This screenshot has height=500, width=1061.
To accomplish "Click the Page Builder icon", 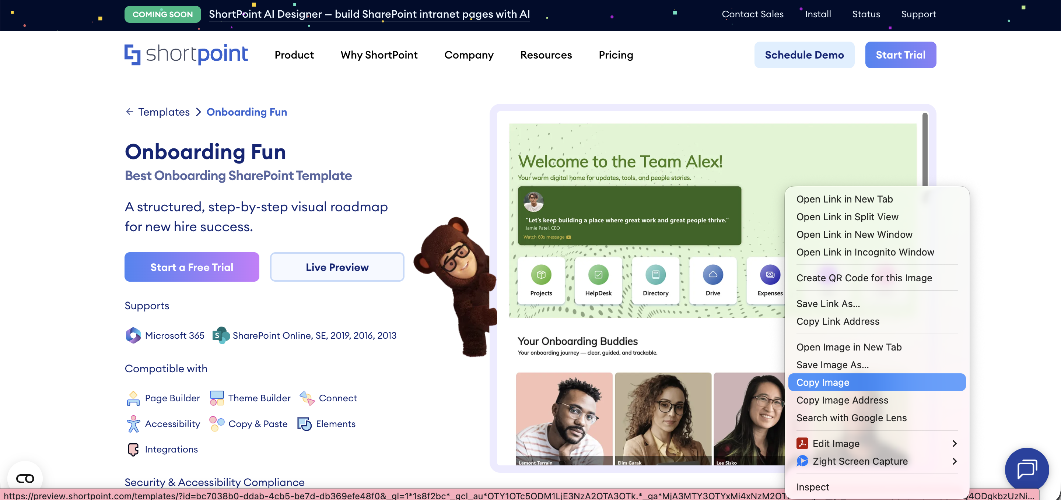I will (133, 398).
